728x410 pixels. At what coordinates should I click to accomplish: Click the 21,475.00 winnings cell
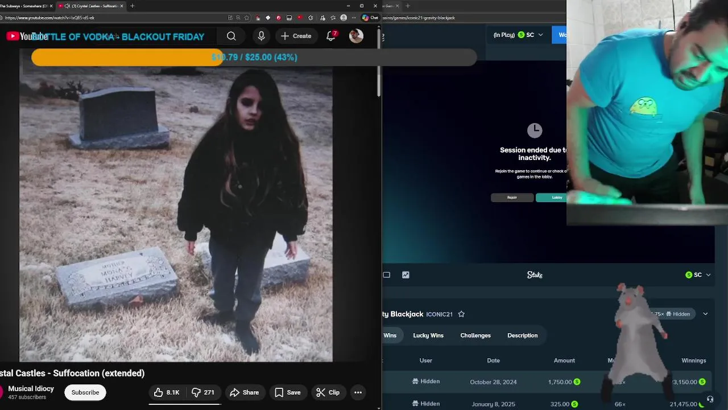[688, 404]
